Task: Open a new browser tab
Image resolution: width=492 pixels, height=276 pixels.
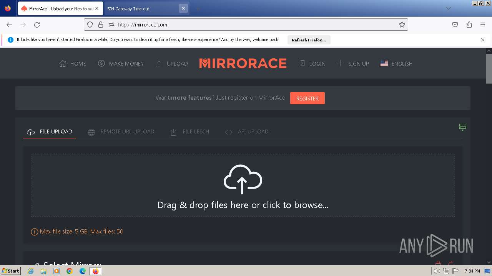Action: point(198,8)
